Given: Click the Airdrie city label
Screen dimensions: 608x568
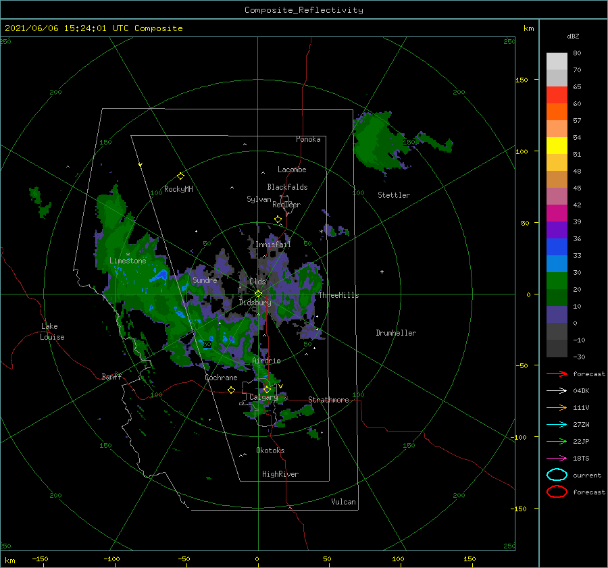Looking at the screenshot, I should [266, 361].
